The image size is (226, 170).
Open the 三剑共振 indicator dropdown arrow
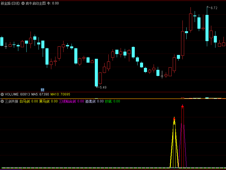(2, 101)
